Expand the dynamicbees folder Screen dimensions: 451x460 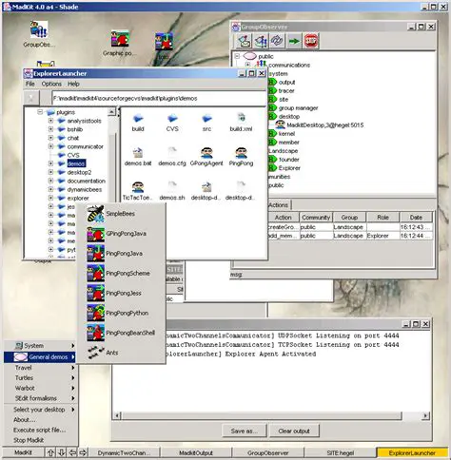point(50,189)
